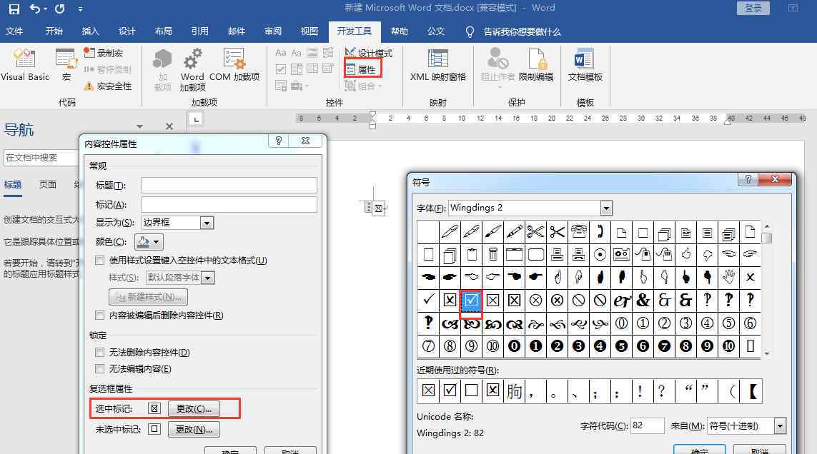
Task: Redo with the quick access toolbar arrow
Action: pyautogui.click(x=60, y=9)
